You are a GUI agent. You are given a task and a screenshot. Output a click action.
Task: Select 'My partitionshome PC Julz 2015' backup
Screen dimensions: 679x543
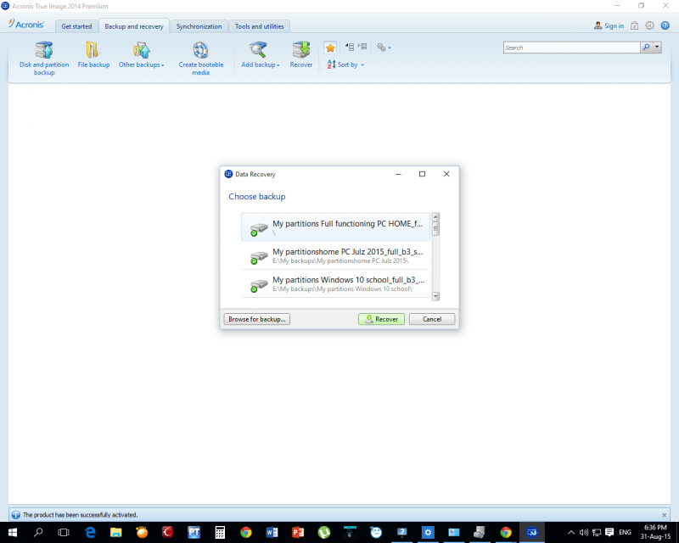point(335,255)
